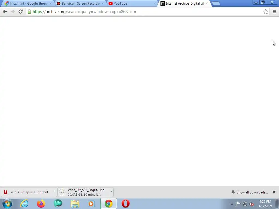Close the downloads bar

(274, 192)
